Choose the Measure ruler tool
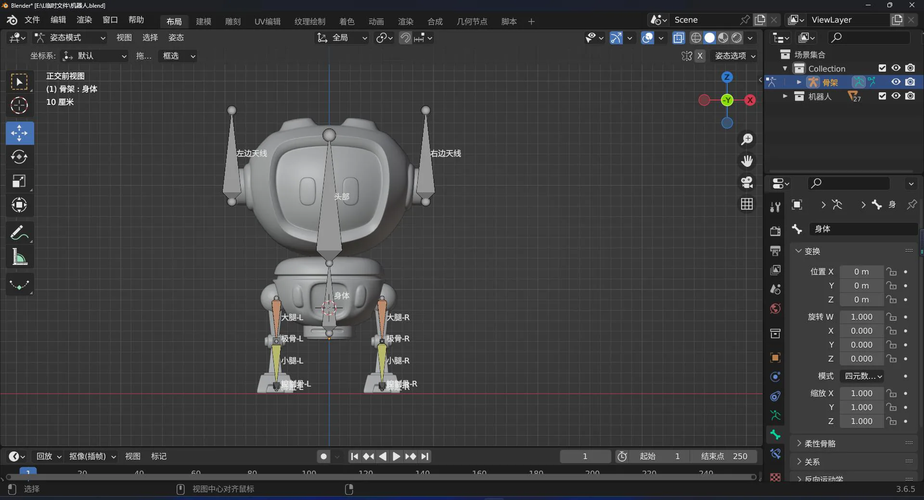This screenshot has height=500, width=924. point(19,257)
